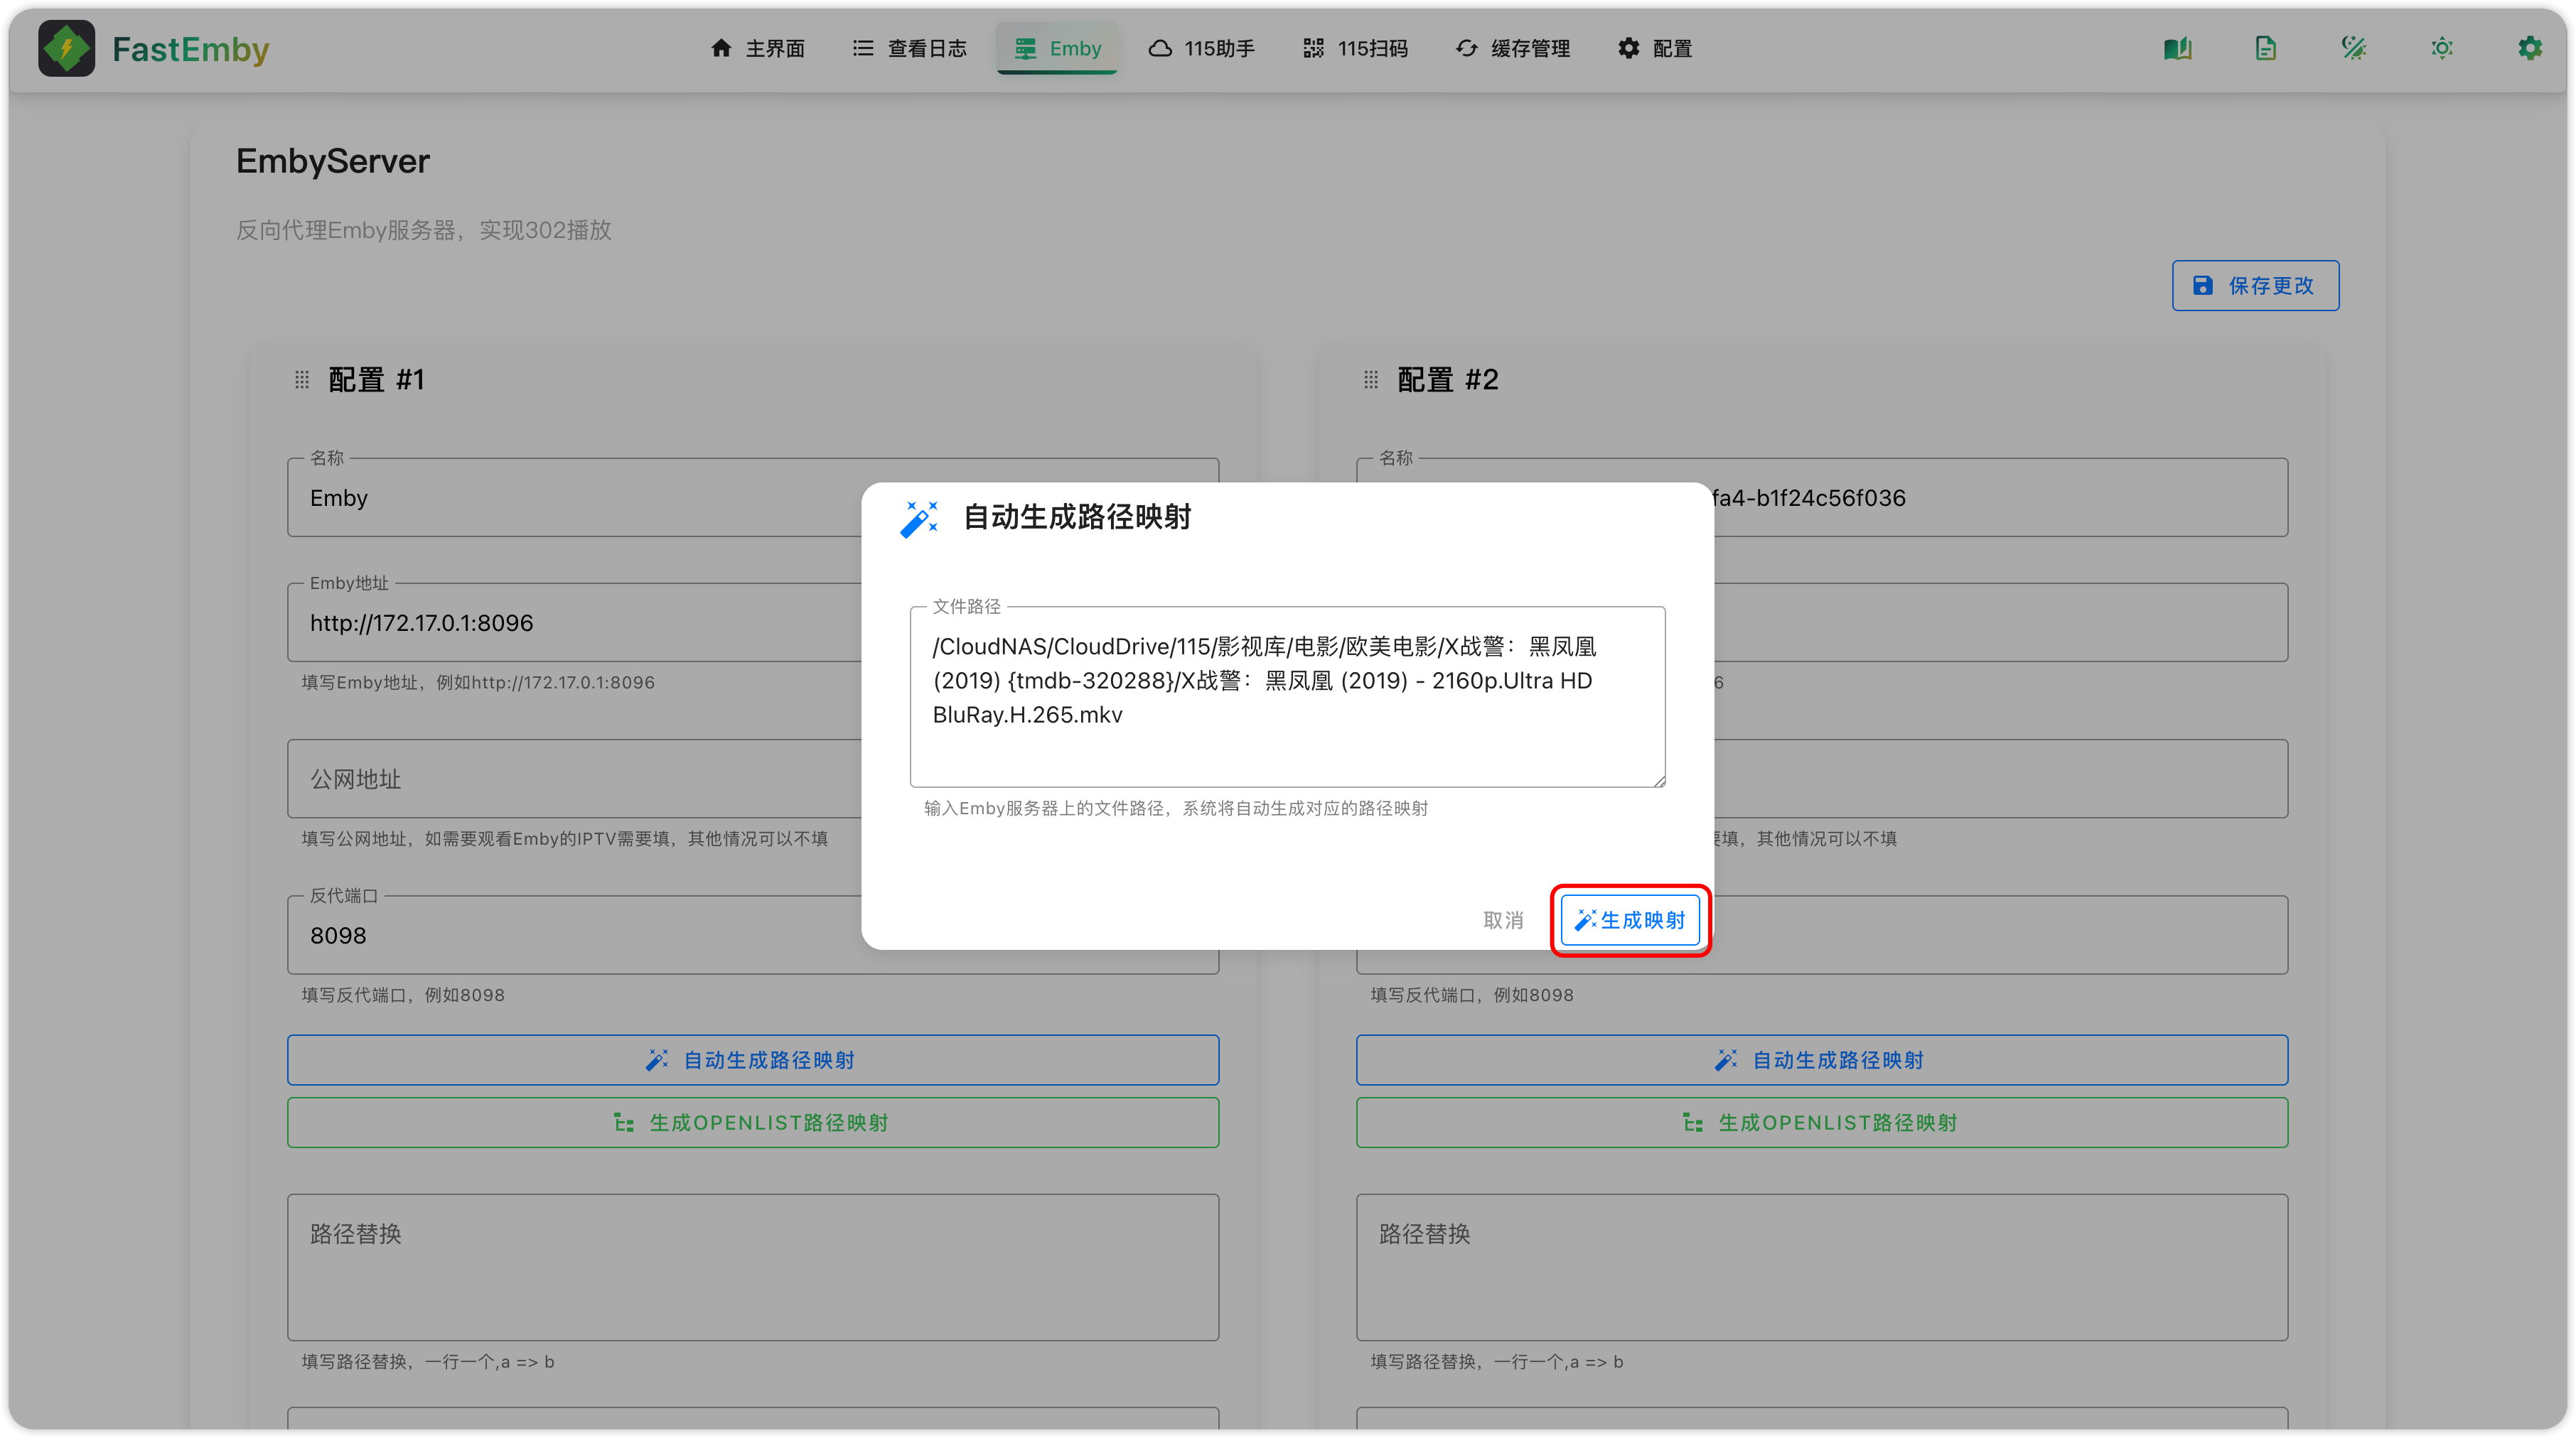The height and width of the screenshot is (1438, 2576).
Task: Click 自动生成路径映射 under 配置 #1
Action: coord(752,1059)
